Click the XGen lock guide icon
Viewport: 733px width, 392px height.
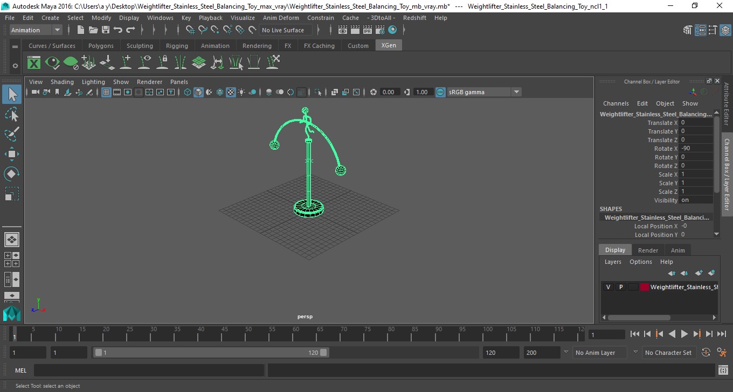point(163,63)
